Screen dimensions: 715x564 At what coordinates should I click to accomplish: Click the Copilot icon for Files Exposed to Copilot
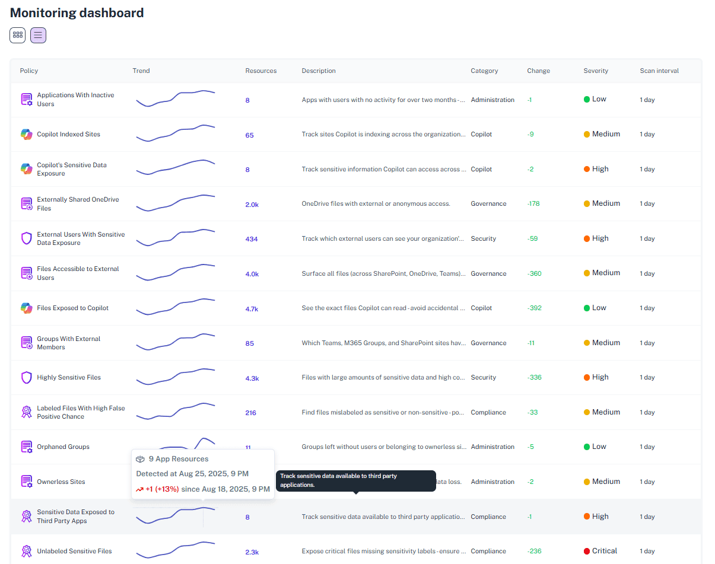click(x=26, y=308)
